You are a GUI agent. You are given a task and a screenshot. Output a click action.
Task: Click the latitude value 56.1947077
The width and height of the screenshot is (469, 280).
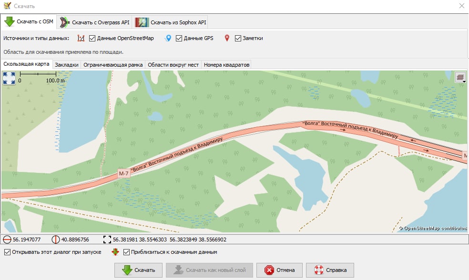point(27,240)
